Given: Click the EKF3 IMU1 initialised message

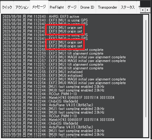Looking at the screenshot, I should 43,72.
